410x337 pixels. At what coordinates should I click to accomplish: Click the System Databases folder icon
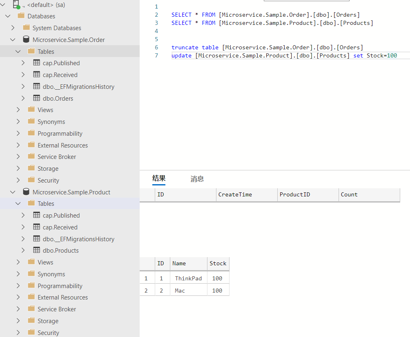(x=26, y=28)
